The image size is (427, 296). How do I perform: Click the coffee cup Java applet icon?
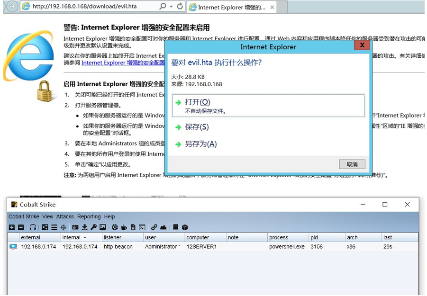[124, 227]
